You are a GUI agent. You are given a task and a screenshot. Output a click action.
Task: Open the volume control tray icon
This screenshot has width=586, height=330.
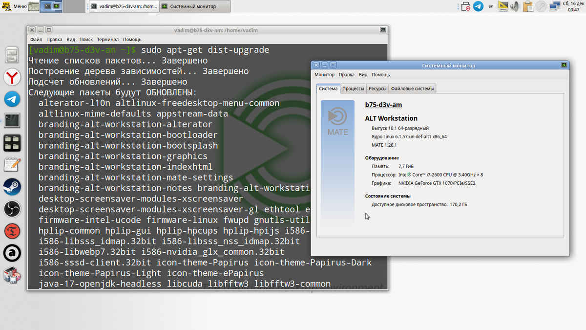pyautogui.click(x=515, y=6)
